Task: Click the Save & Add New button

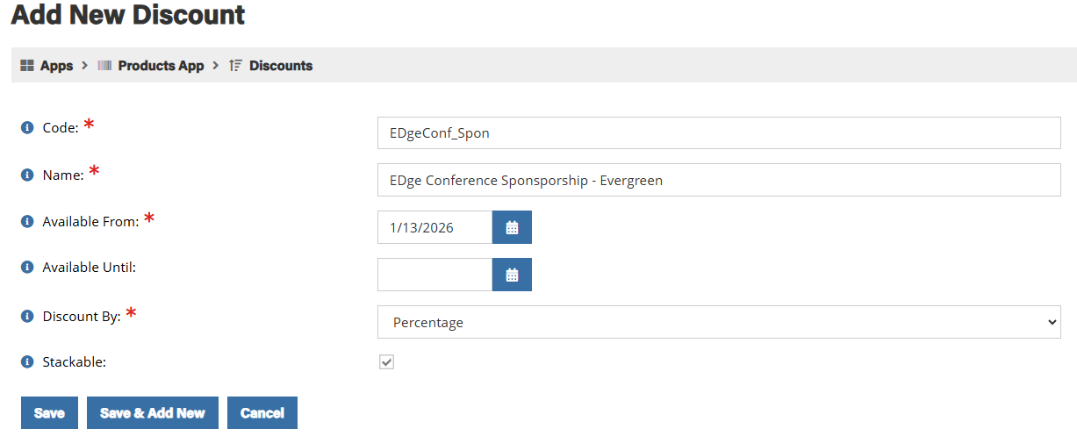Action: click(x=153, y=413)
